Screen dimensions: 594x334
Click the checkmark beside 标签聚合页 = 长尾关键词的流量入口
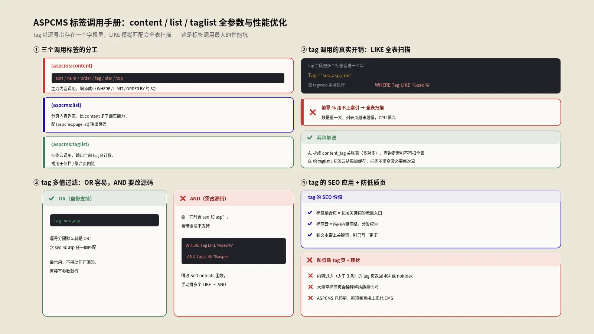click(310, 213)
